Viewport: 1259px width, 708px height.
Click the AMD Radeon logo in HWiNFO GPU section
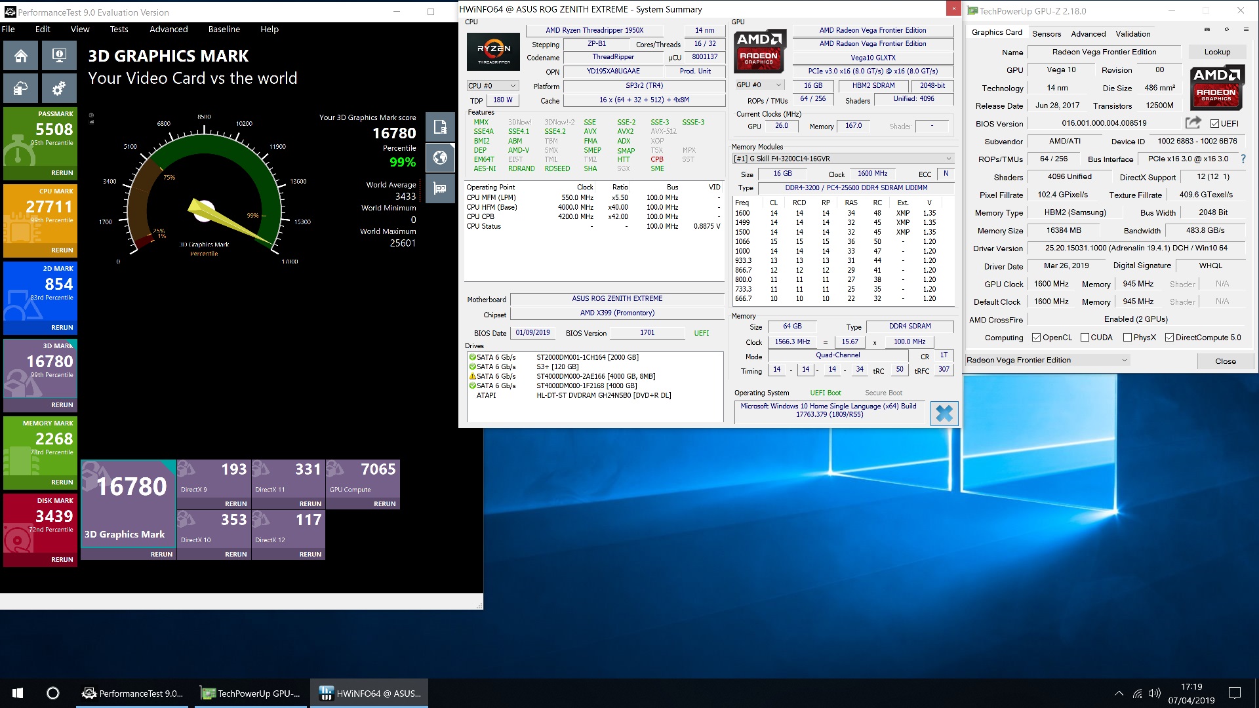coord(759,51)
